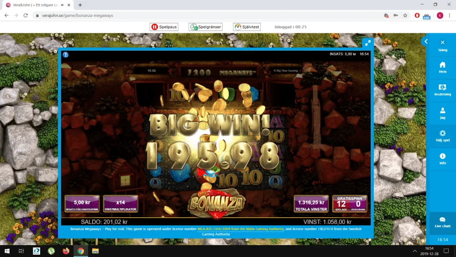Open the green uTorrent taskbar icon
This screenshot has width=456, height=257.
(x=51, y=251)
